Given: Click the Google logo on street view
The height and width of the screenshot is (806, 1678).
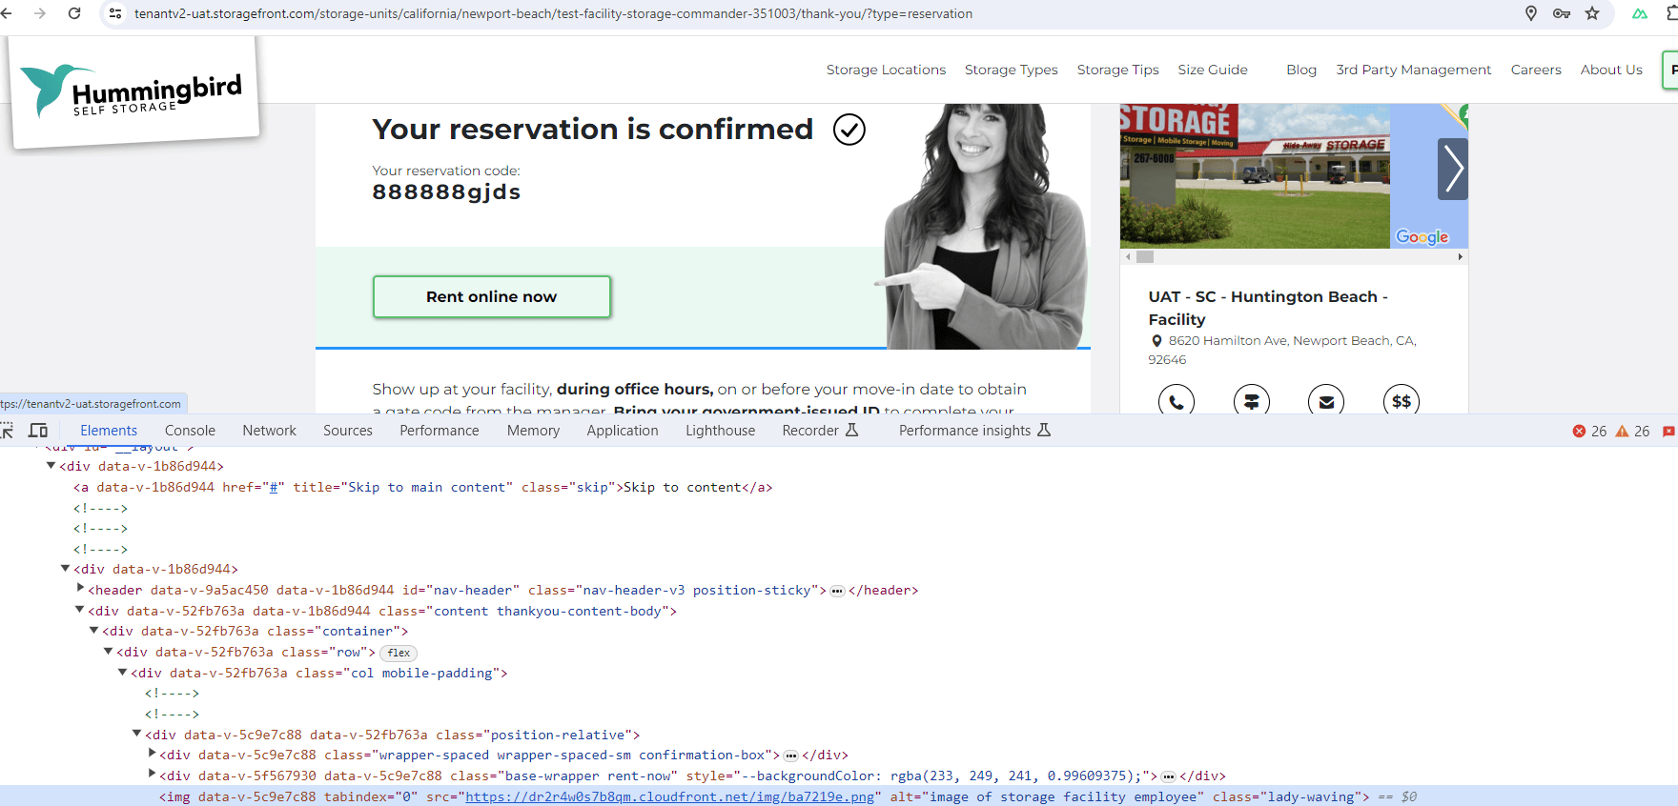Looking at the screenshot, I should [x=1422, y=236].
